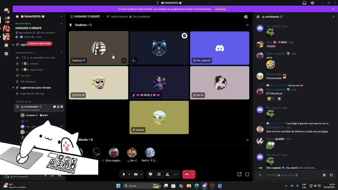338x190 pixels.
Task: Click Elmo congelado audience avatar
Action: click(114, 153)
